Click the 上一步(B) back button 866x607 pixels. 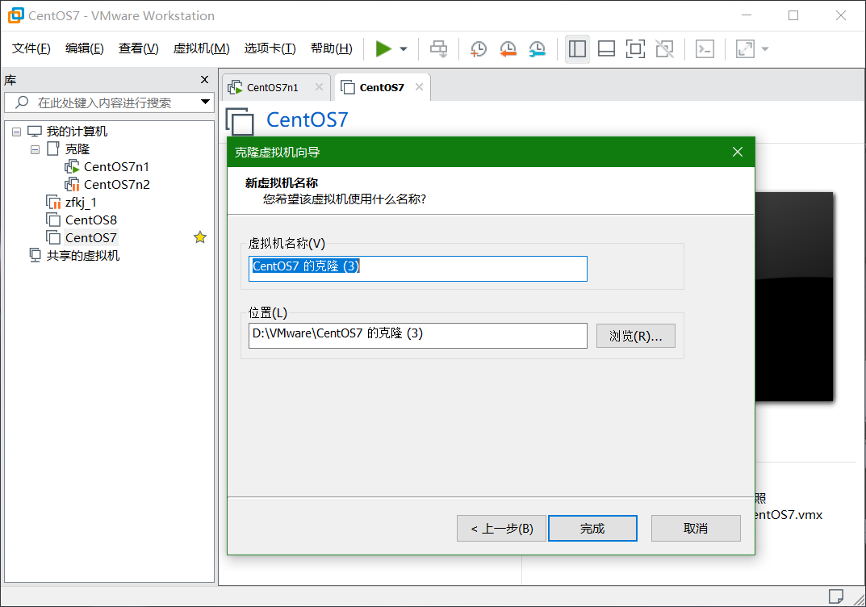tap(501, 529)
